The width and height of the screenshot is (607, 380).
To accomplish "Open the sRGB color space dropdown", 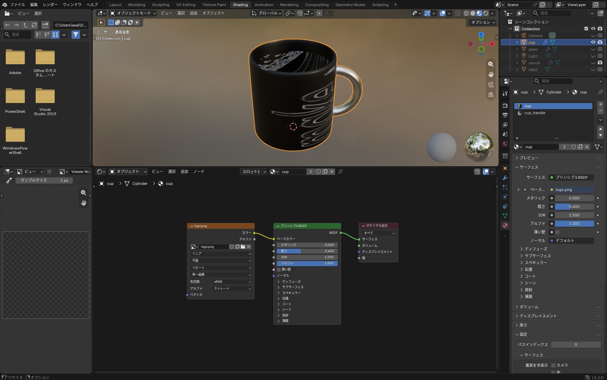I will pyautogui.click(x=232, y=282).
